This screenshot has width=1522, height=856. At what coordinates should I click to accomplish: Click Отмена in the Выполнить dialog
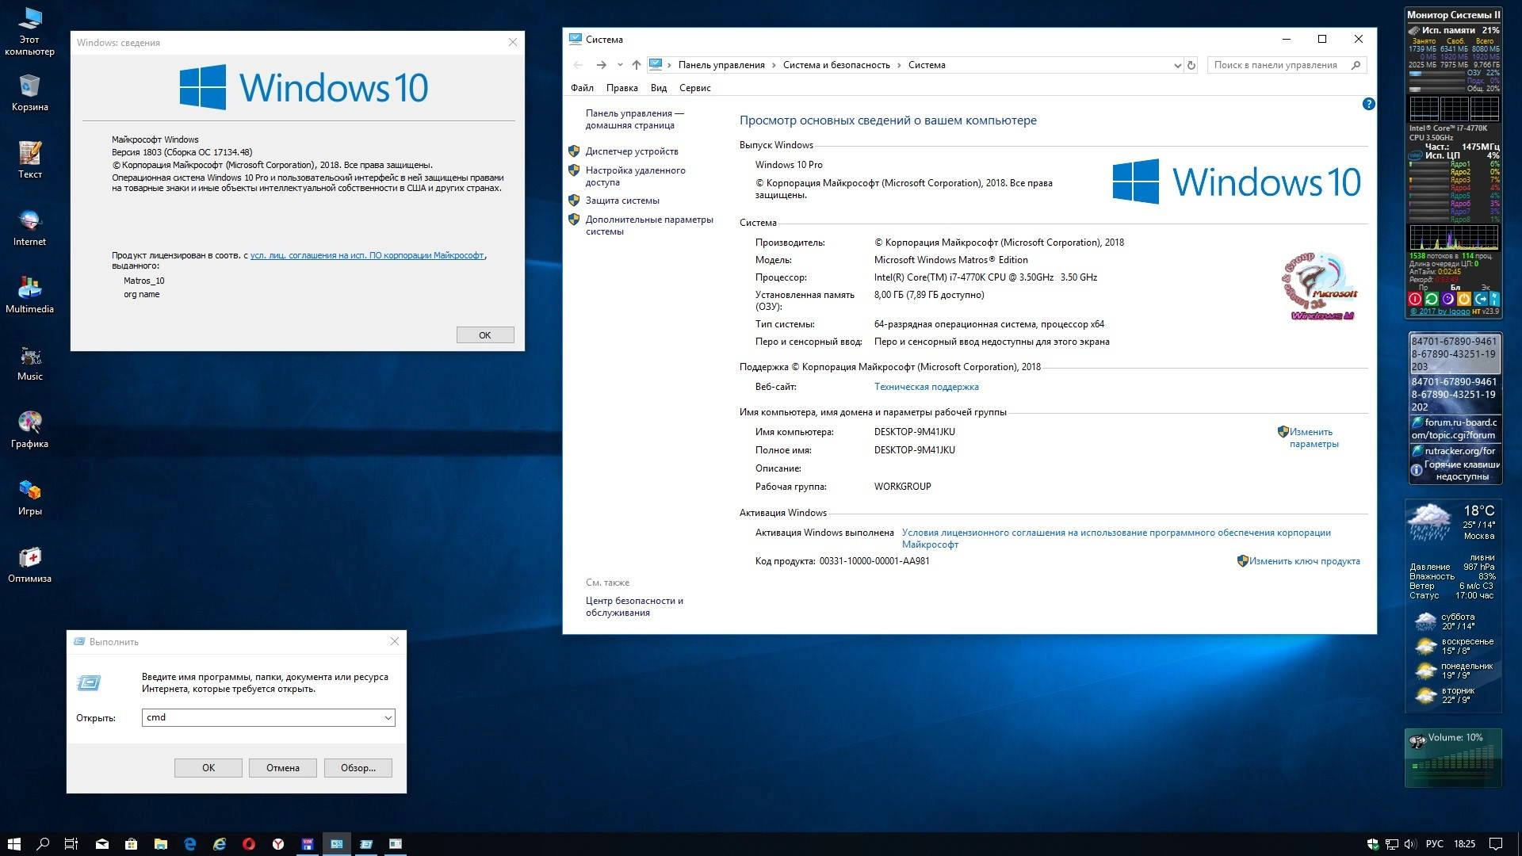[283, 768]
